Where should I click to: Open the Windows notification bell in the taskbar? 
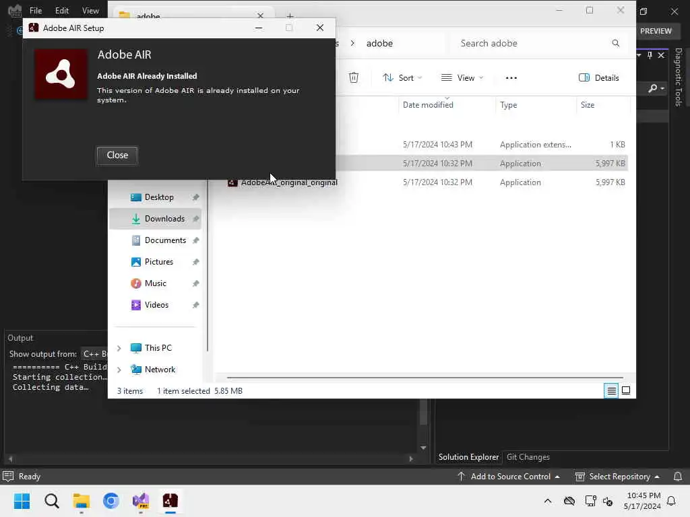coord(672,501)
